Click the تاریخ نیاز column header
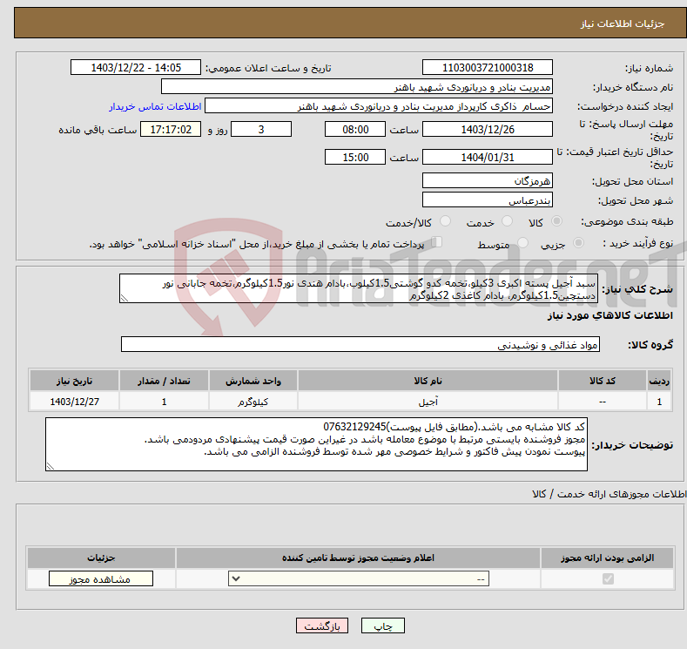Screen dimensions: 687x649 (x=74, y=381)
